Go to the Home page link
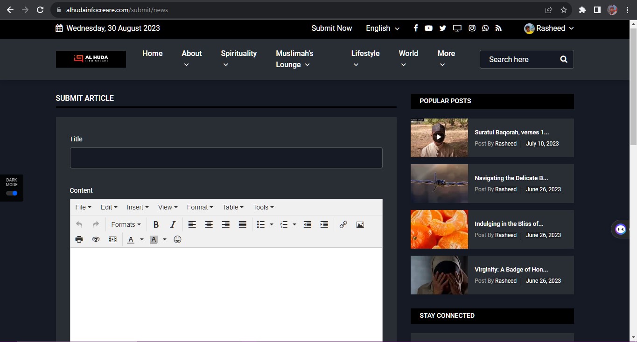Screen dimensions: 637x342 click(153, 53)
